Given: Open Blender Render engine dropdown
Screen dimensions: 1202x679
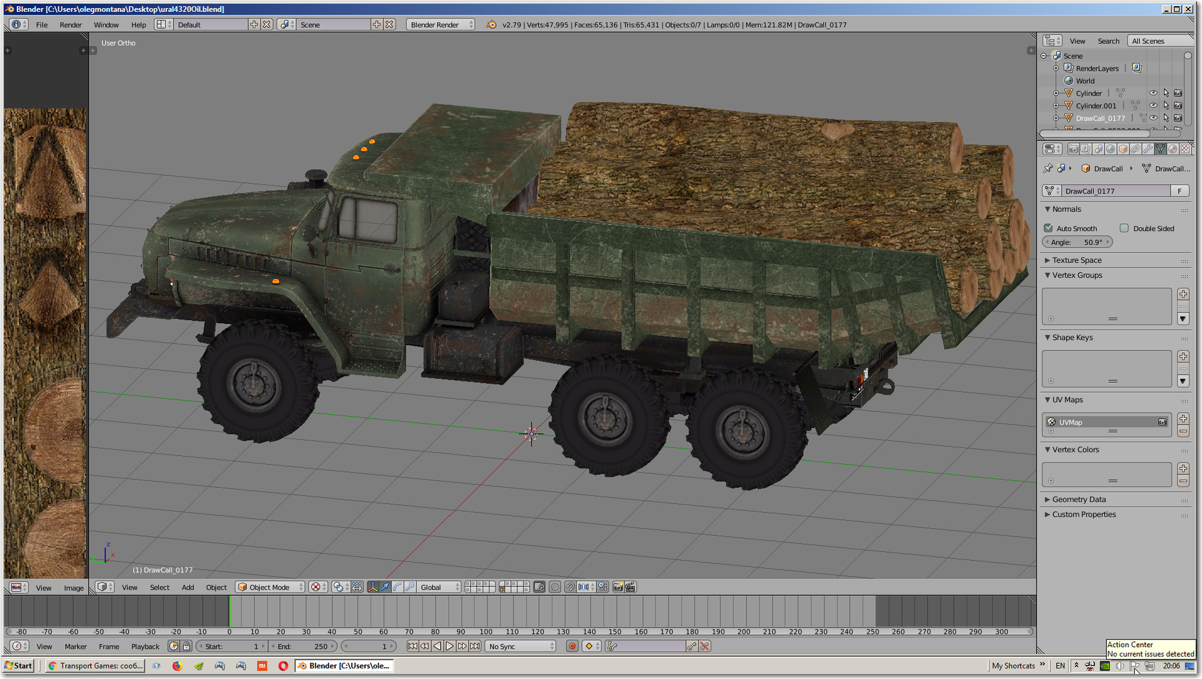Looking at the screenshot, I should click(x=441, y=24).
